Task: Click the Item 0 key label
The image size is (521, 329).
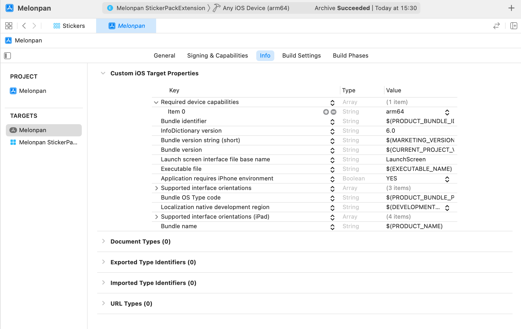Action: point(176,112)
